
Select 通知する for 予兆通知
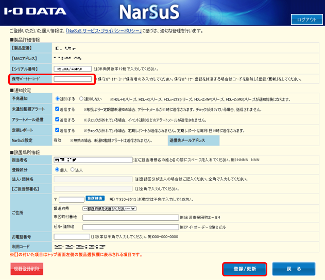[x=58, y=98]
